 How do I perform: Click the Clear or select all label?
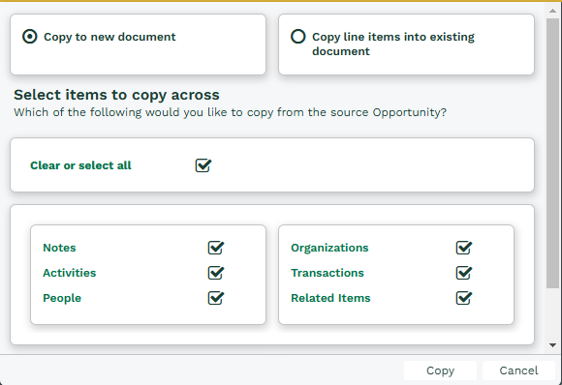point(80,165)
